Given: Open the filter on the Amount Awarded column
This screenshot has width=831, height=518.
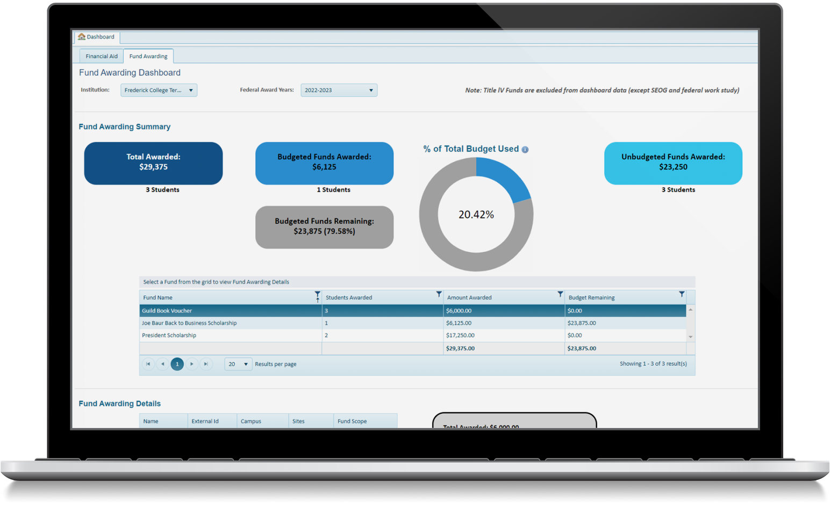Looking at the screenshot, I should [x=560, y=295].
